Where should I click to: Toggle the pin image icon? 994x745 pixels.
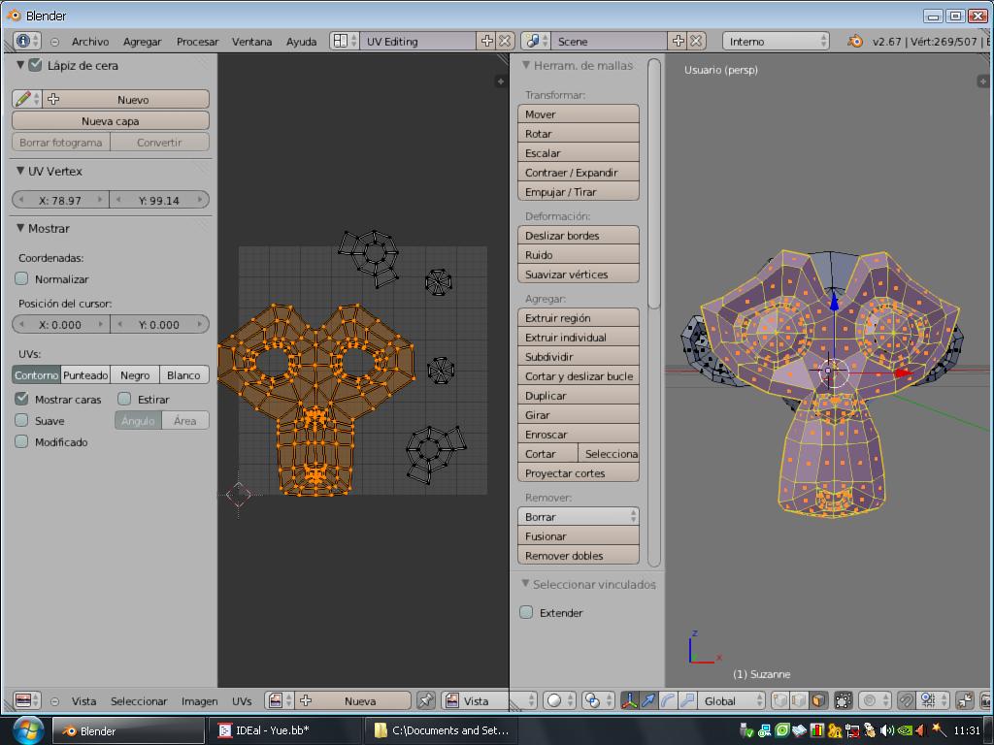coord(425,700)
